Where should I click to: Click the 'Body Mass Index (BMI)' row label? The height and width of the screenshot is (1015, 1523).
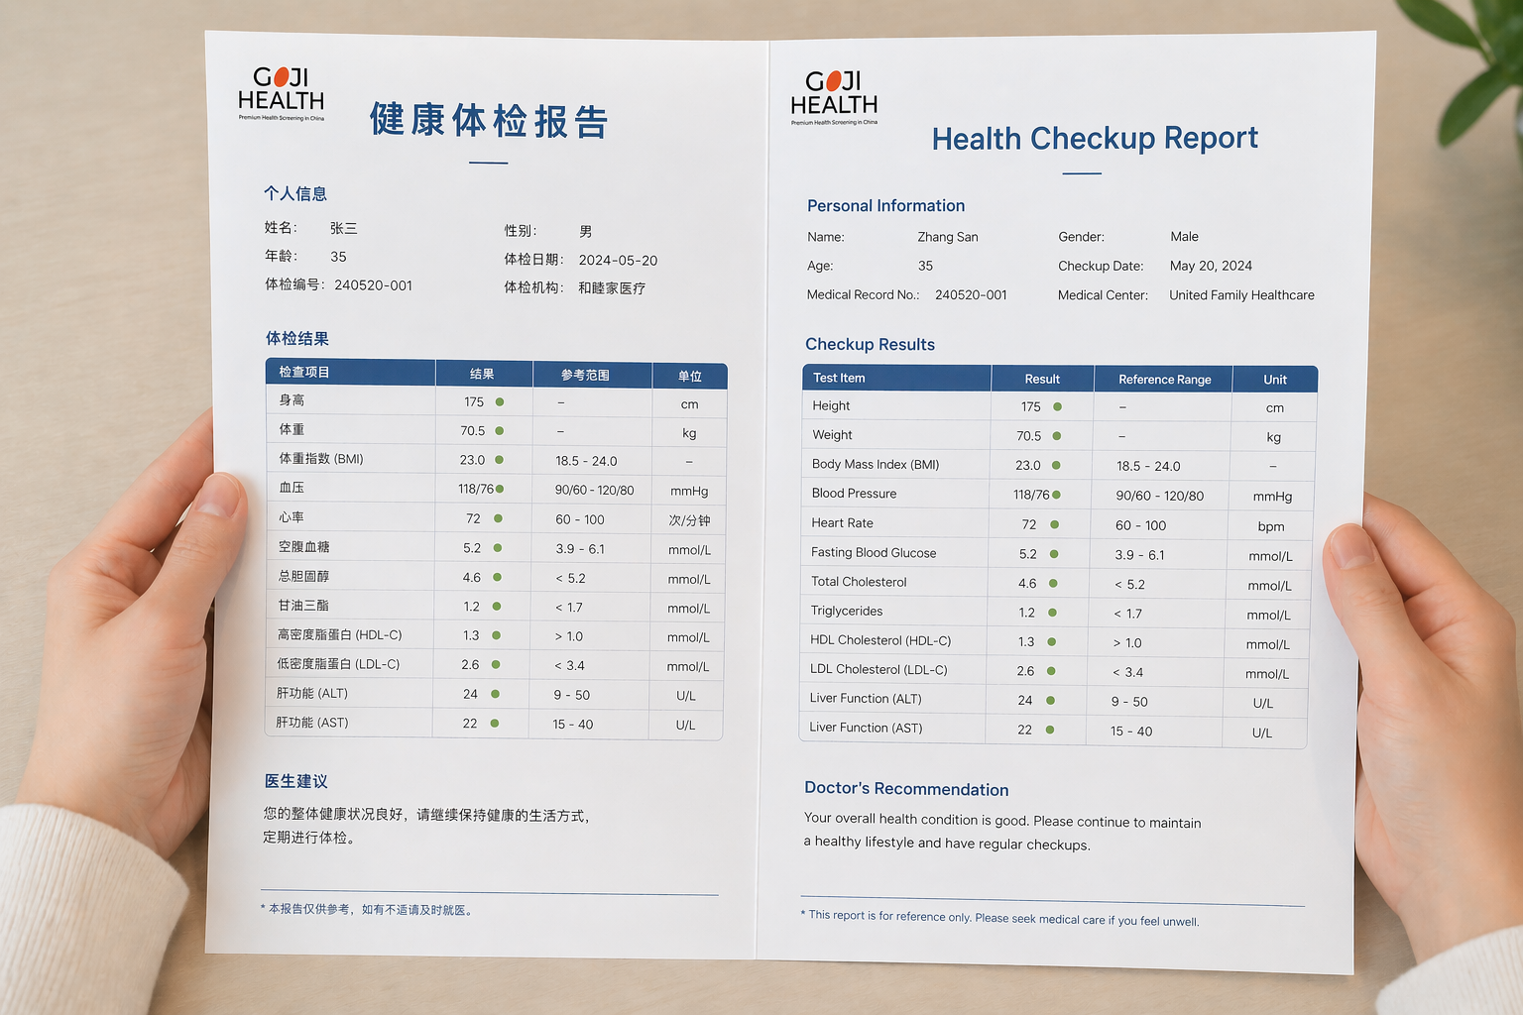[x=876, y=464]
